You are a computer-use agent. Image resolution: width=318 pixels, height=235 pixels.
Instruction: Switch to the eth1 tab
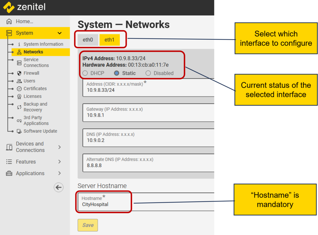[x=109, y=40]
